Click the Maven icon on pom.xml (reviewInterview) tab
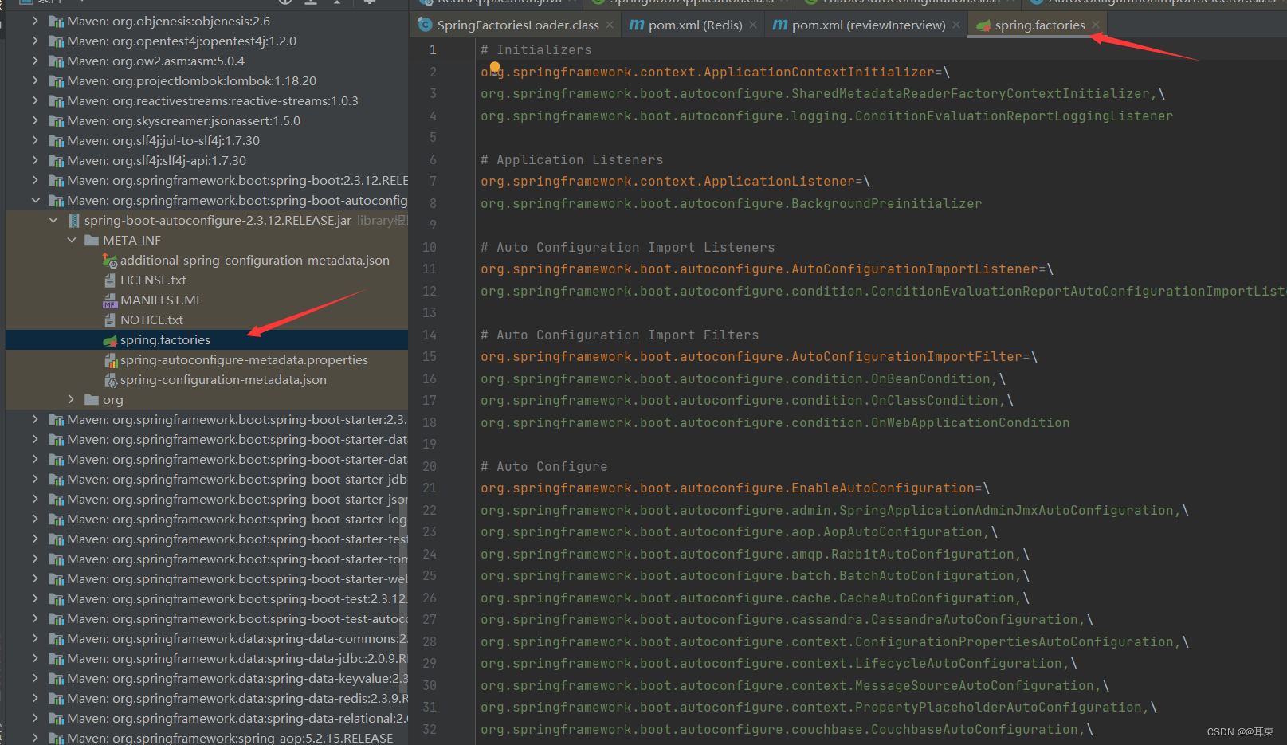 [780, 25]
